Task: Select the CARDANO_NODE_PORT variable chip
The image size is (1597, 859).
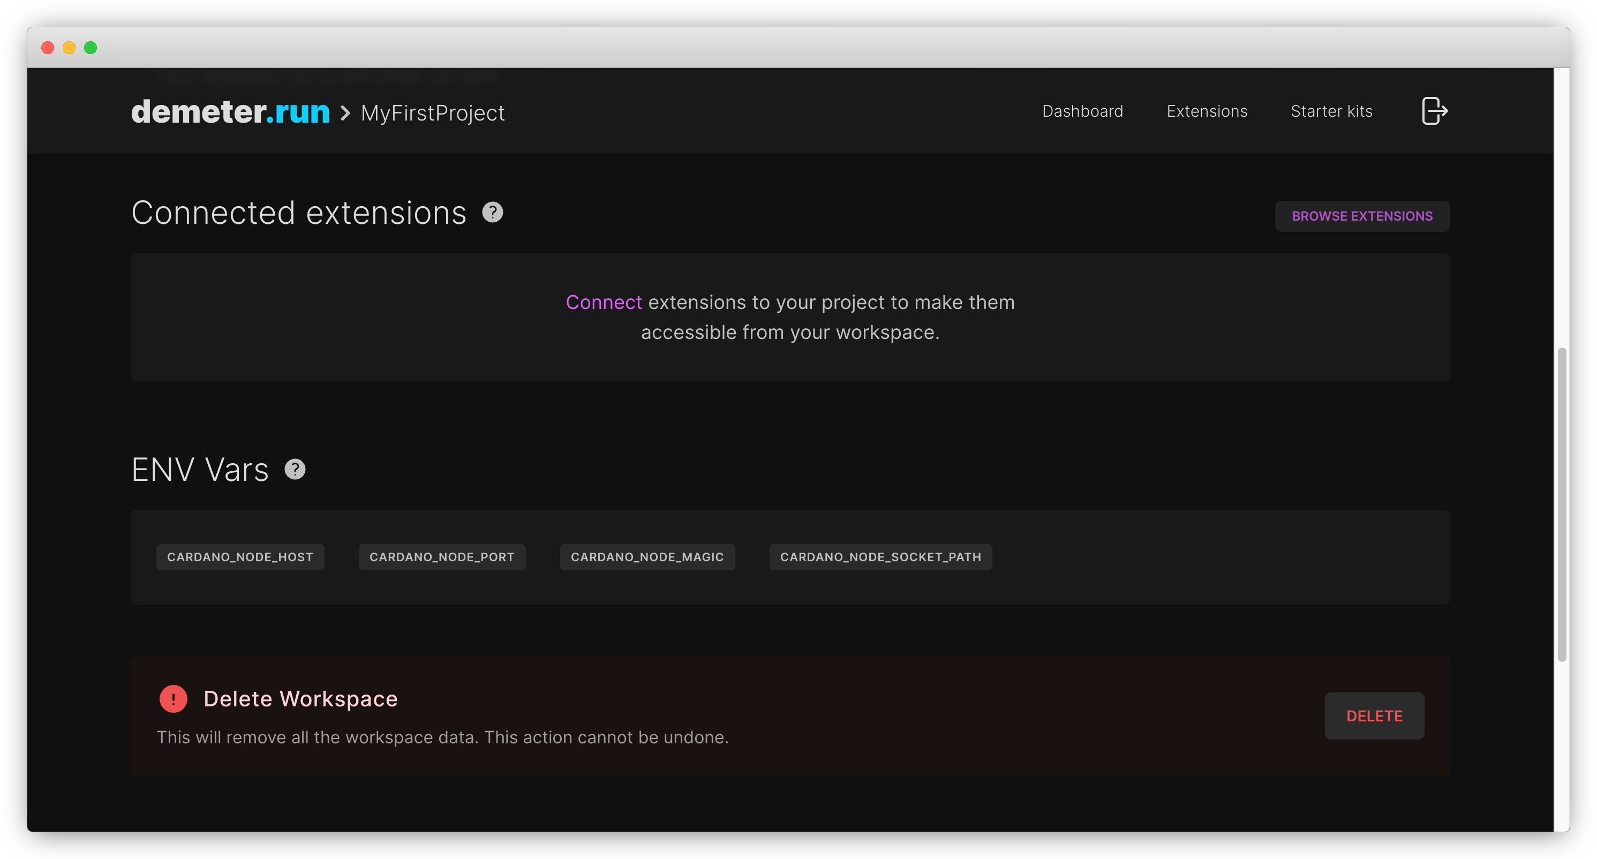Action: [x=442, y=556]
